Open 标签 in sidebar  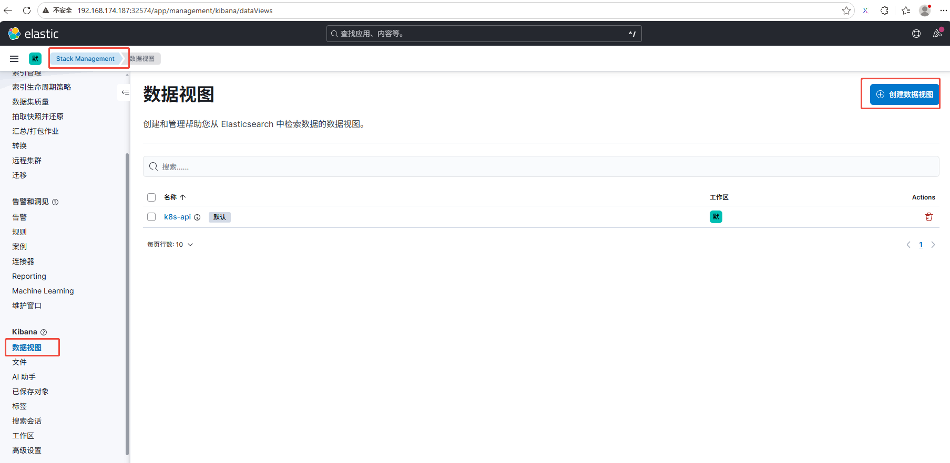tap(19, 406)
